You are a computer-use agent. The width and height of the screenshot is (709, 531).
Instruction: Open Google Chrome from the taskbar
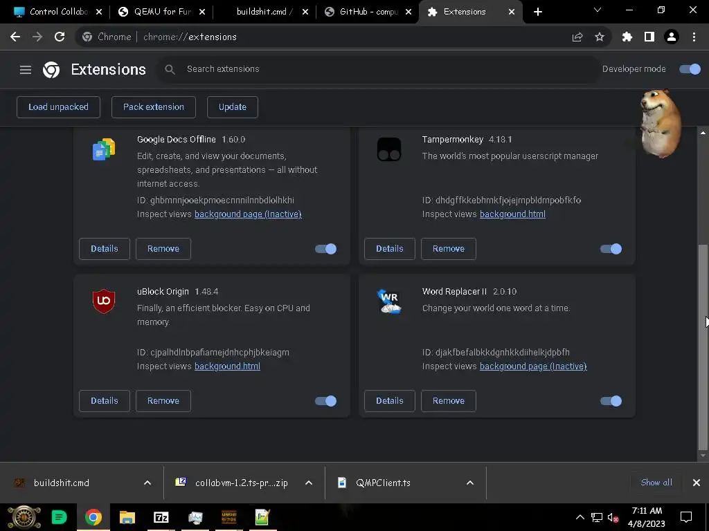click(x=93, y=517)
